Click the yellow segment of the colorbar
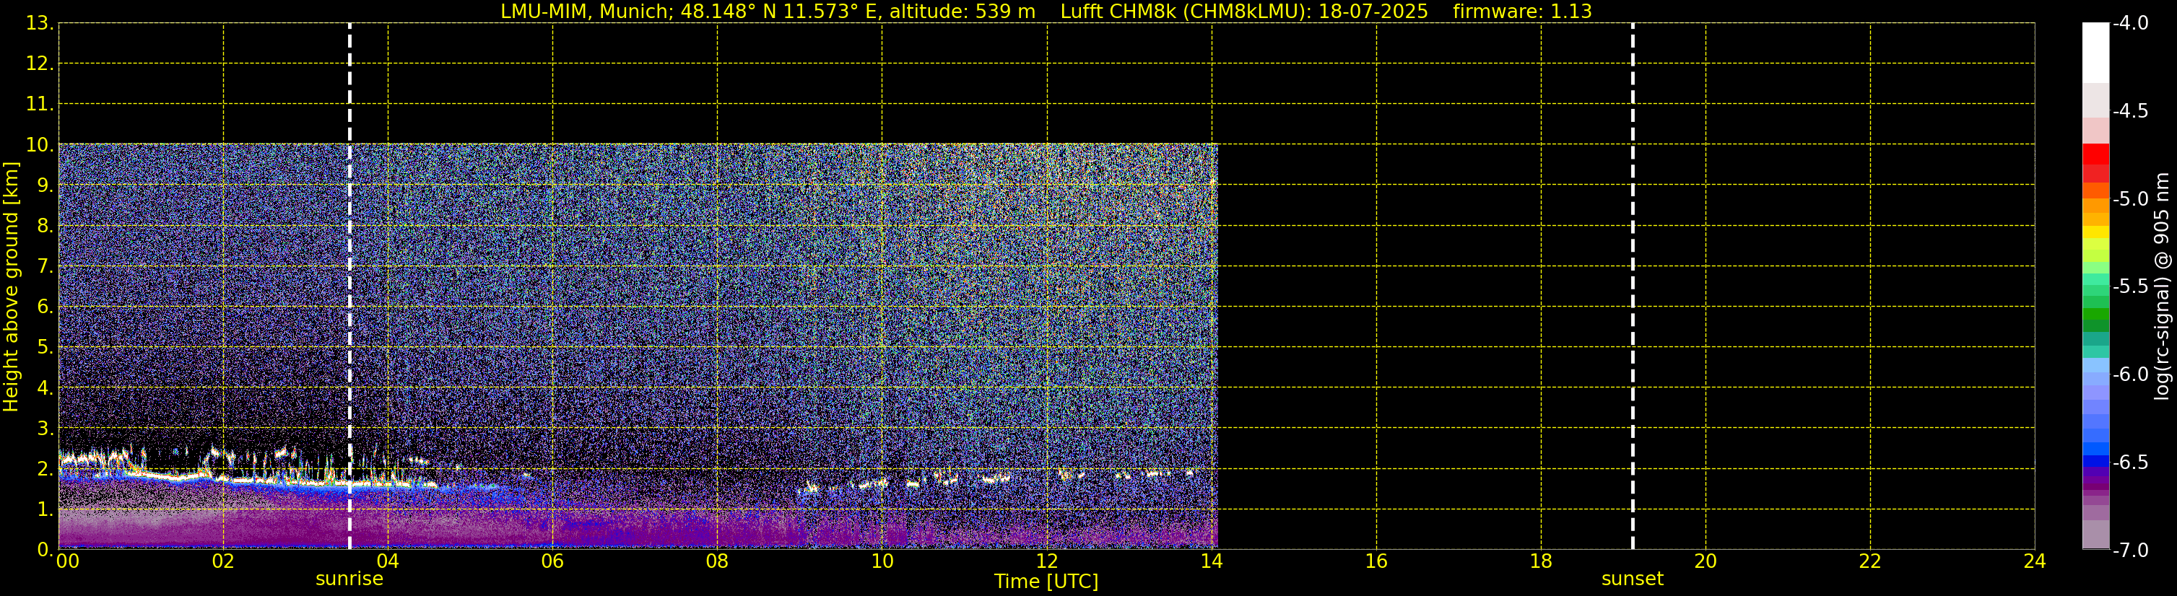The image size is (2177, 596). 2095,232
